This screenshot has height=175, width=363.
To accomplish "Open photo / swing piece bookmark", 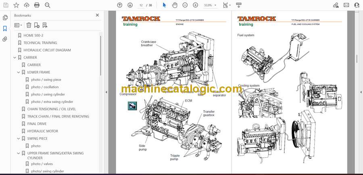I will [x=46, y=80].
